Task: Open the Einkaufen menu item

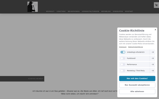Action: (x=118, y=11)
